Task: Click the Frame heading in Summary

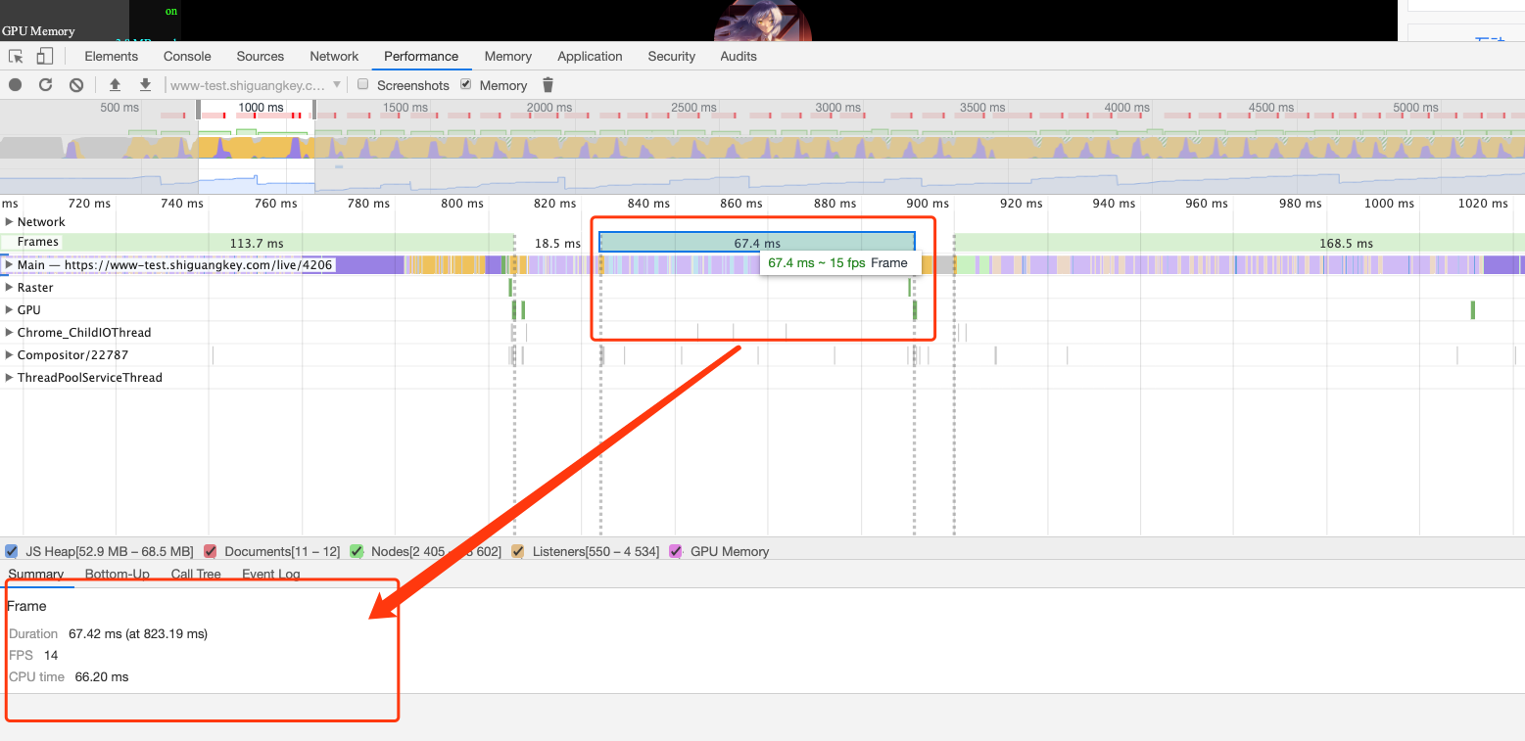Action: pyautogui.click(x=26, y=606)
